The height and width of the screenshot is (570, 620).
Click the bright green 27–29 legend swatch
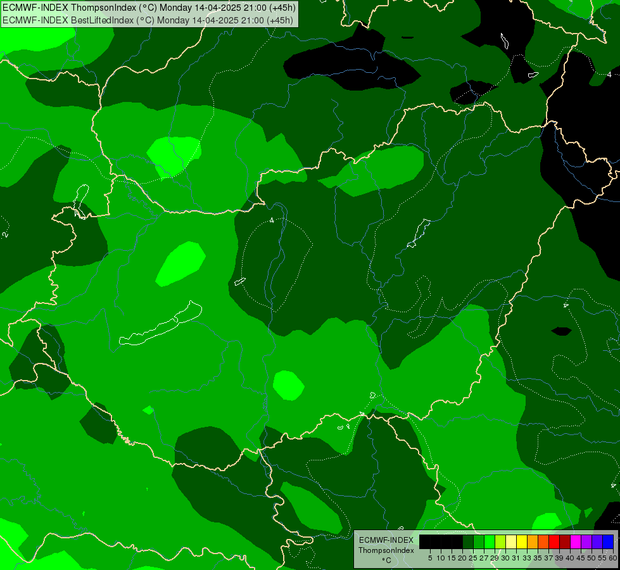coord(490,541)
